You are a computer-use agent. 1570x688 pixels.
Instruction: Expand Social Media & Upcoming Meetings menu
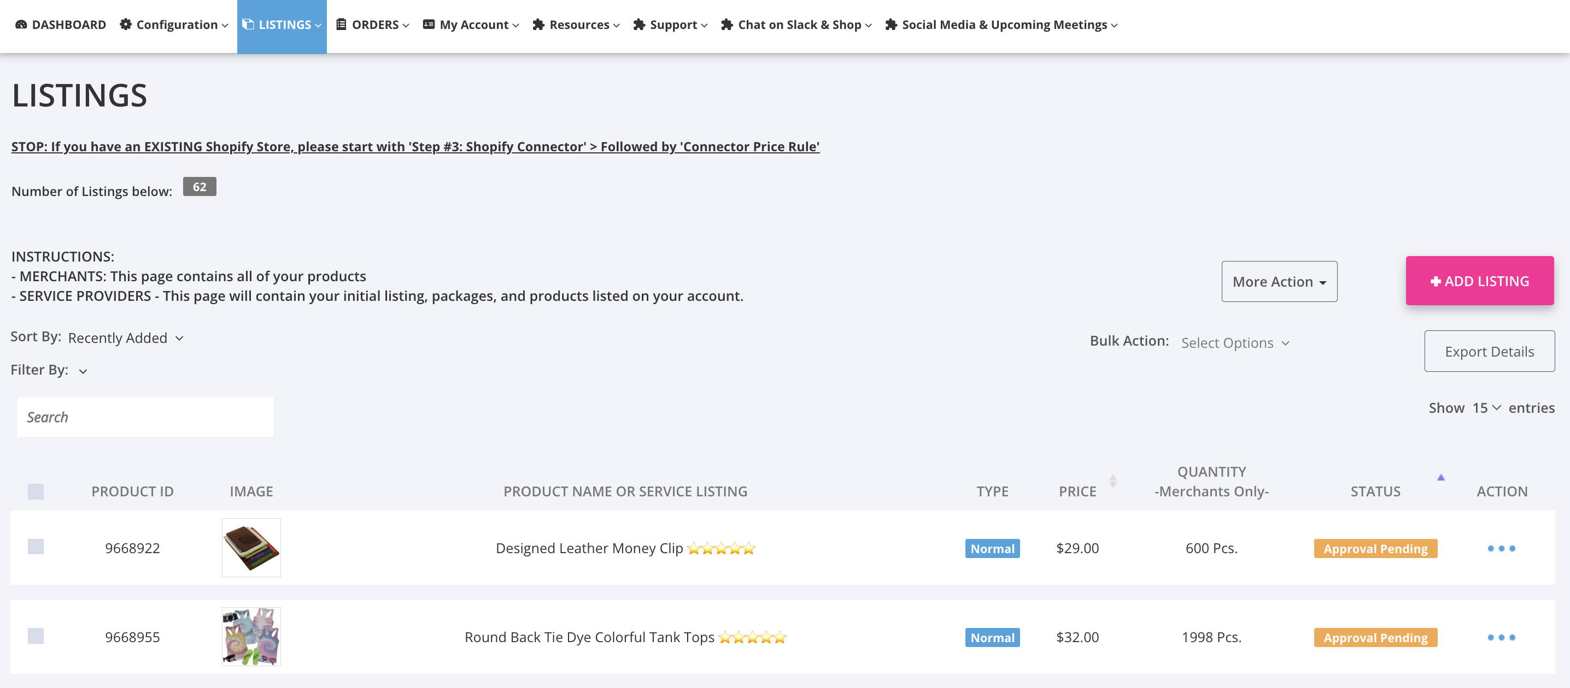click(x=1001, y=25)
